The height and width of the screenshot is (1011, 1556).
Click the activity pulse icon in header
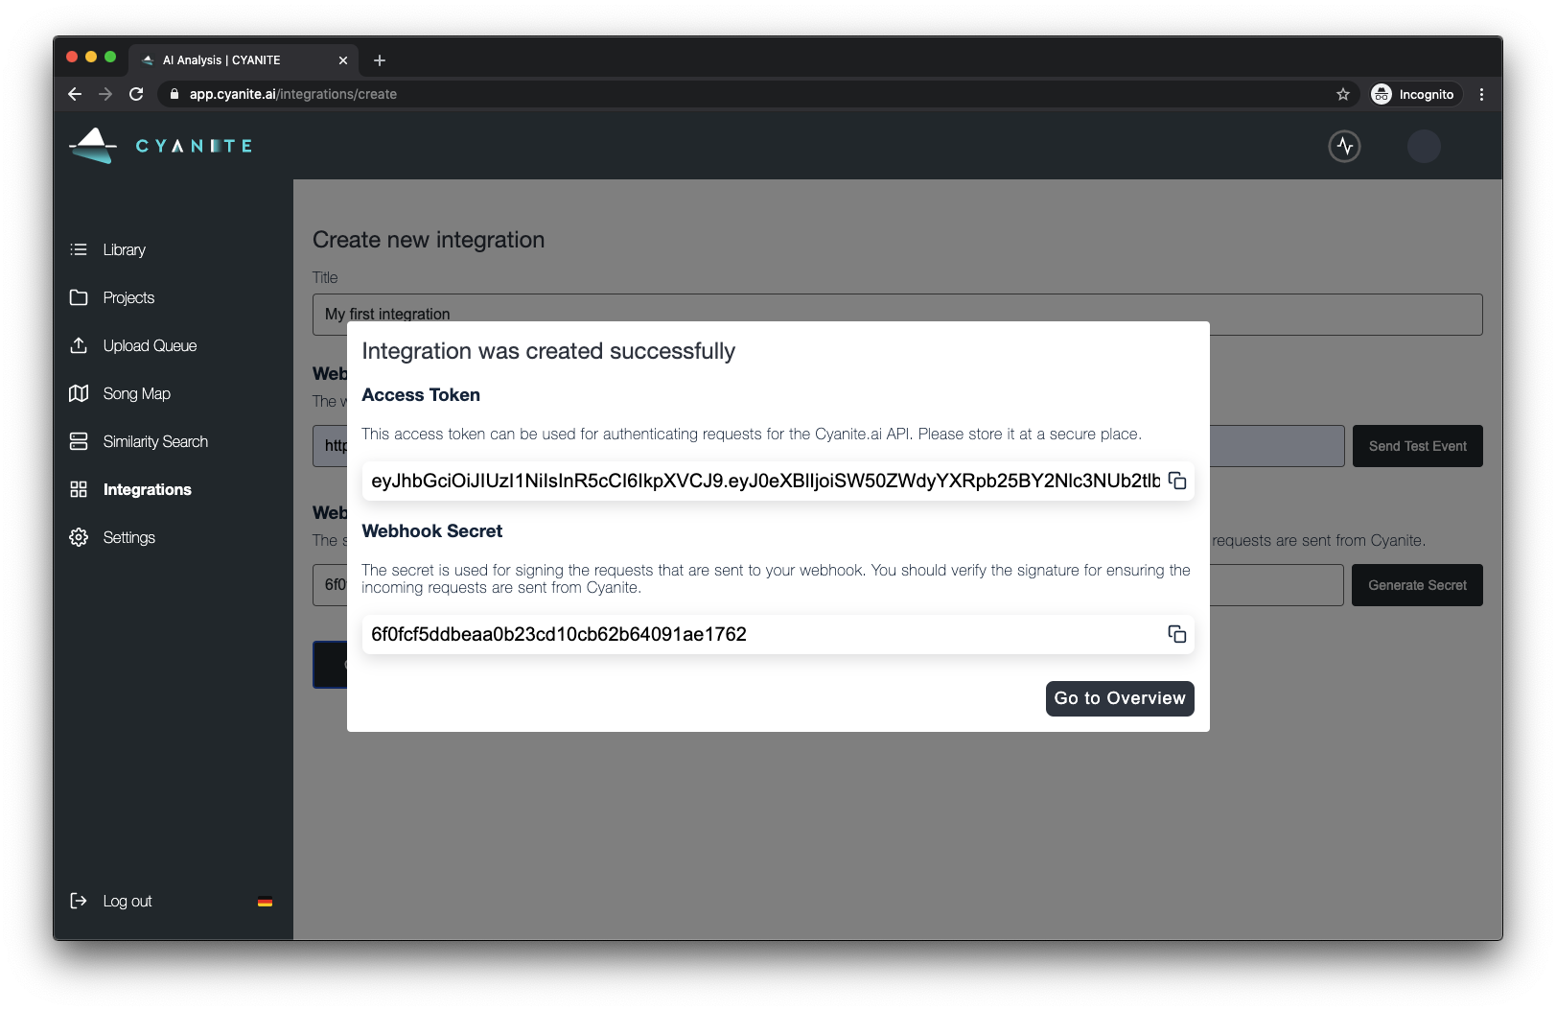click(x=1344, y=146)
